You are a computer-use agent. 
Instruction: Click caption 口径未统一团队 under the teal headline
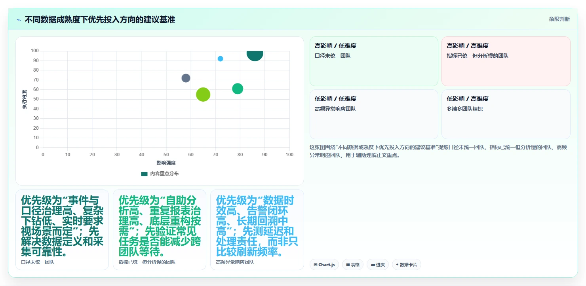tap(38, 262)
